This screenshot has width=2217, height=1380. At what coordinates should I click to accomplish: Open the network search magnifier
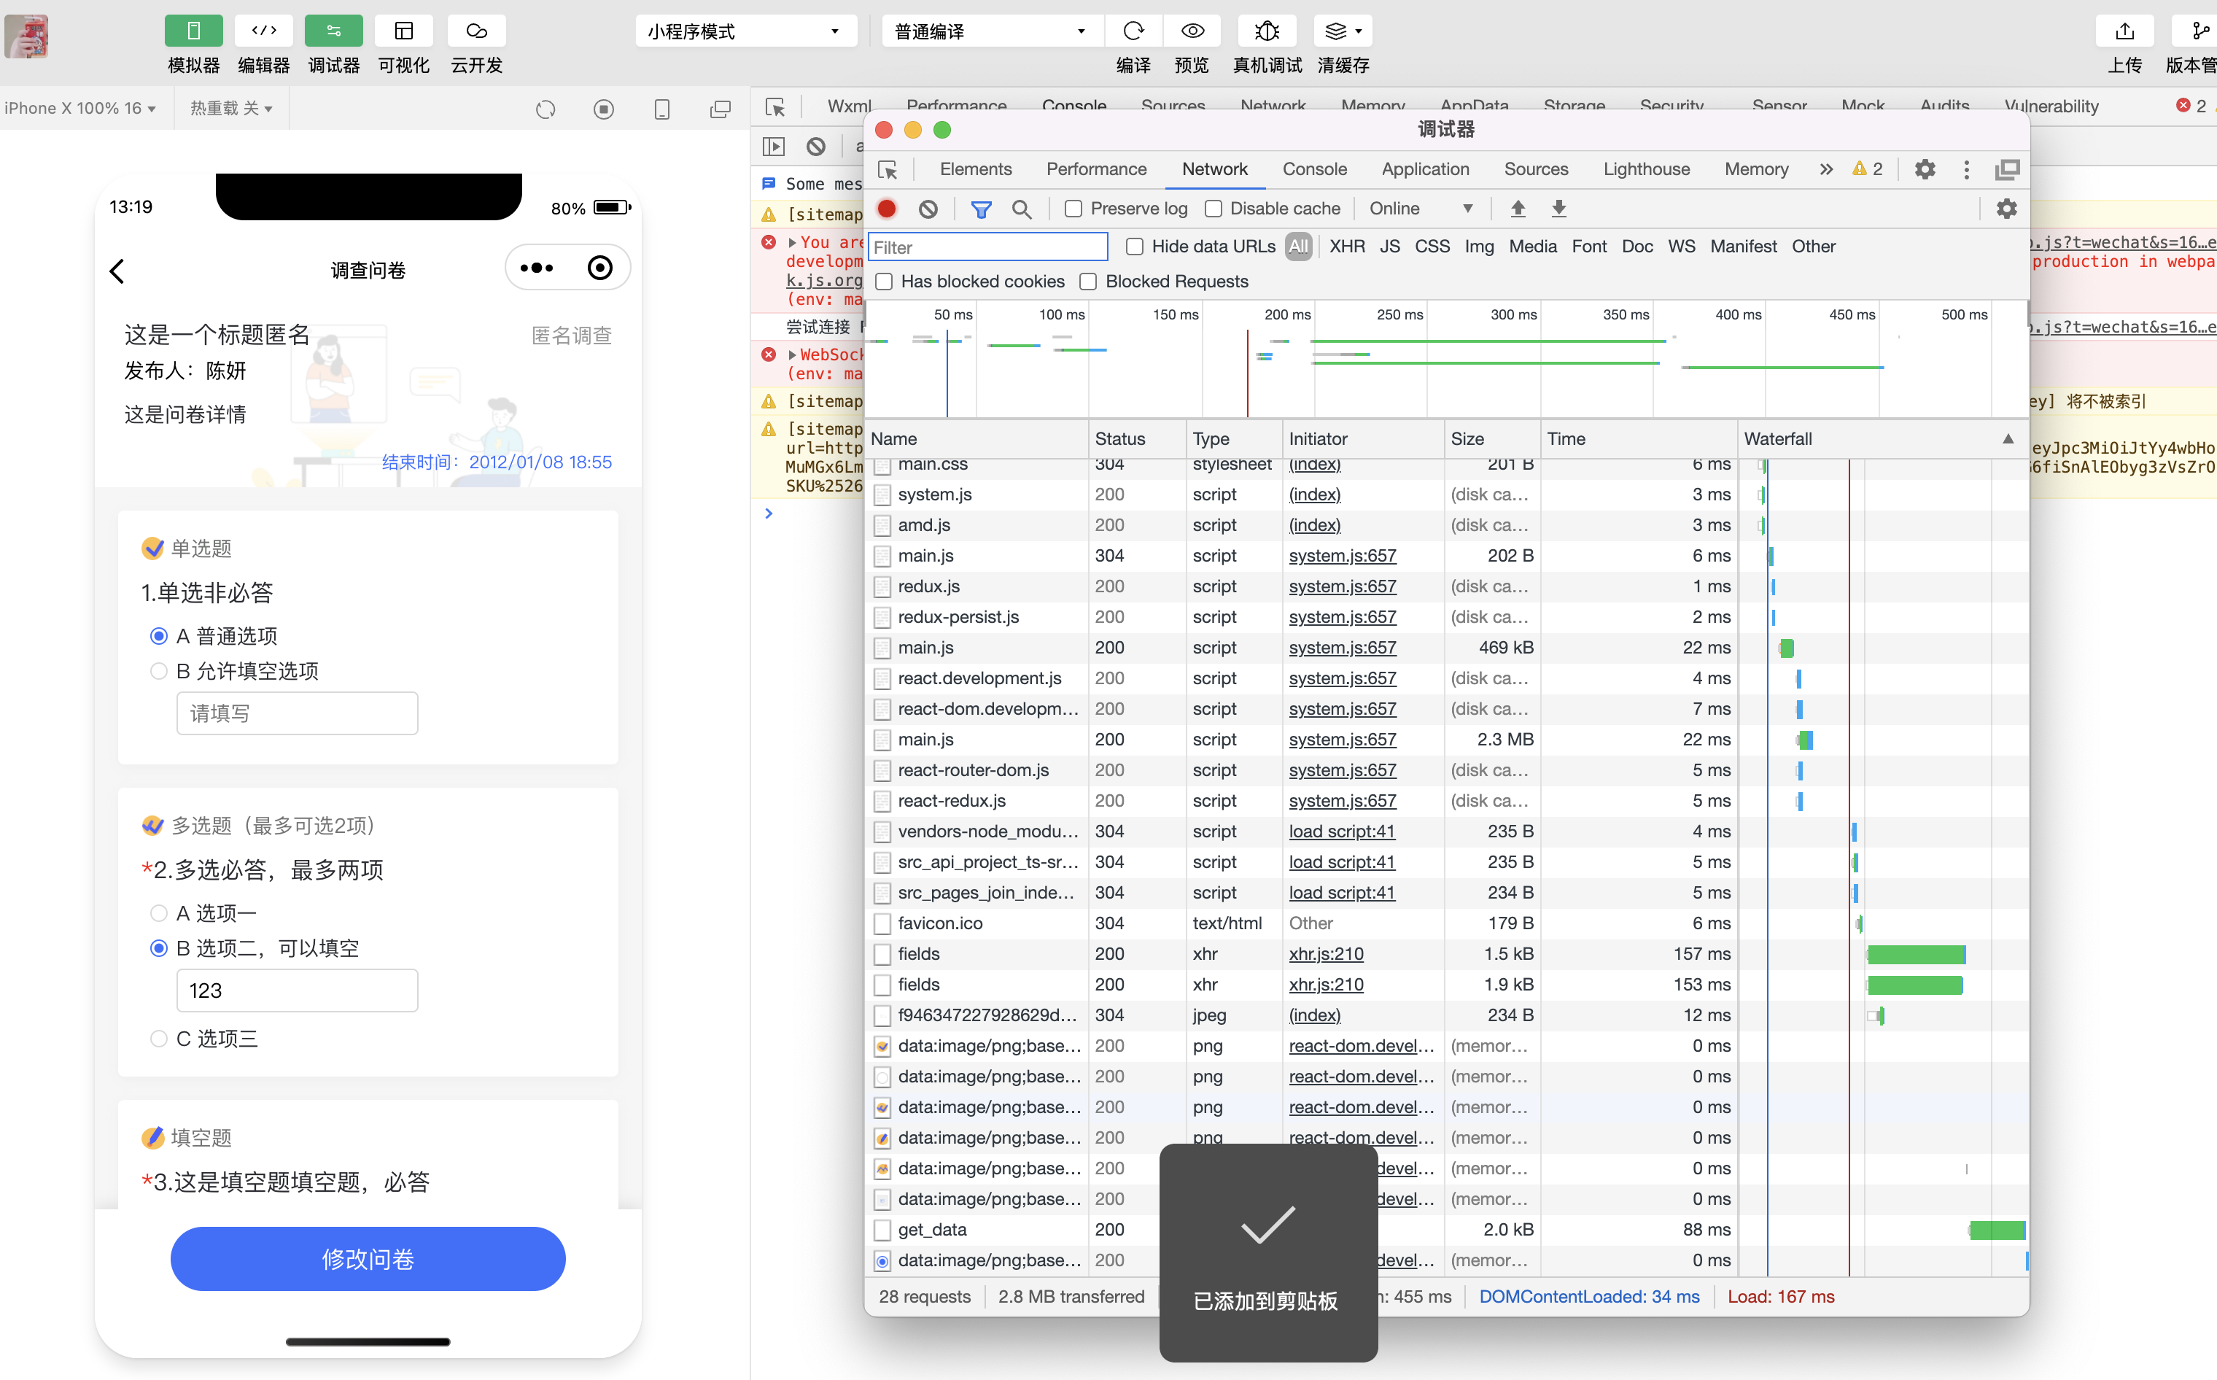click(1022, 209)
